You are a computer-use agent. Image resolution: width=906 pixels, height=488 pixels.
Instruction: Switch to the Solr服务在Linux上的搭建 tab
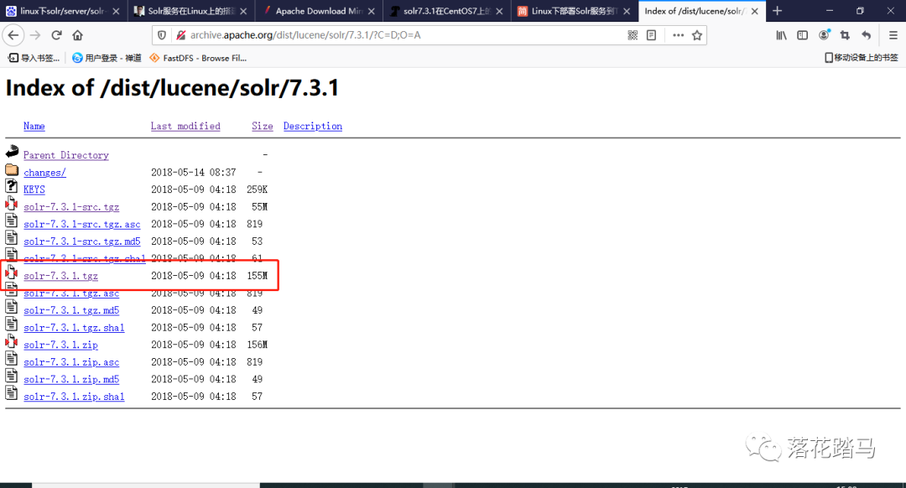tap(190, 11)
